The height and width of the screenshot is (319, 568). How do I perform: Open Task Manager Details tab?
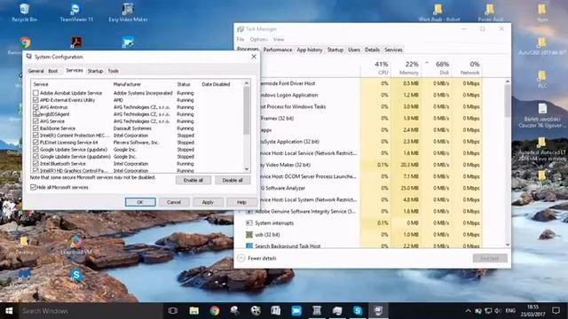click(372, 50)
